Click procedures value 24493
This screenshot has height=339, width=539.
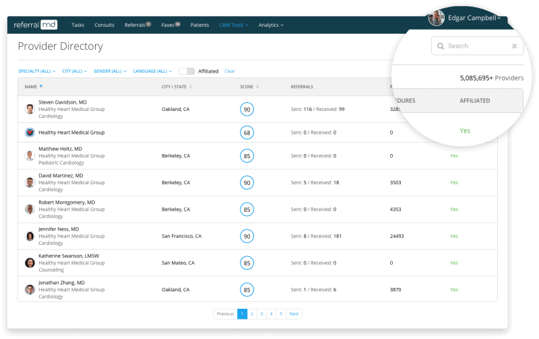click(x=397, y=236)
